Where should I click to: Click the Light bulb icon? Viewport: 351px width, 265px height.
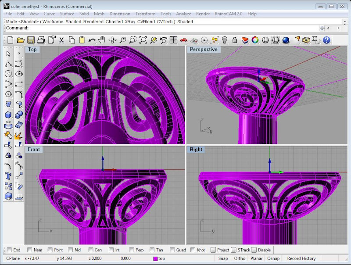tap(225, 40)
